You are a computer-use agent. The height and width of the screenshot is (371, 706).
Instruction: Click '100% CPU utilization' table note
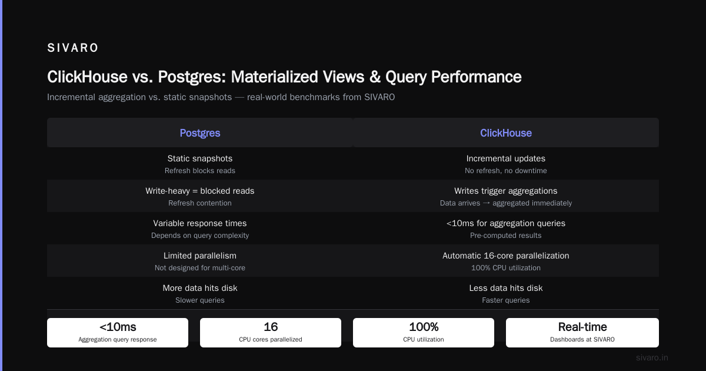pyautogui.click(x=506, y=268)
